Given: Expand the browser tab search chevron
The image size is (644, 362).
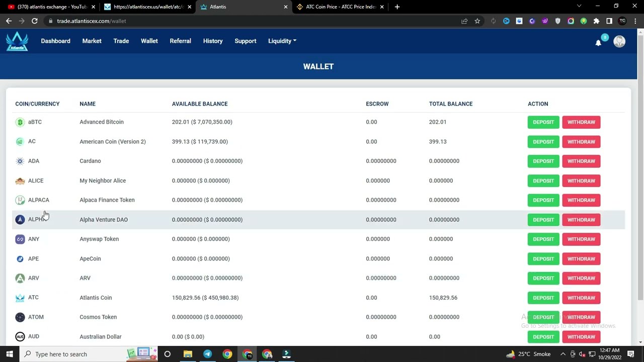Looking at the screenshot, I should point(579,7).
